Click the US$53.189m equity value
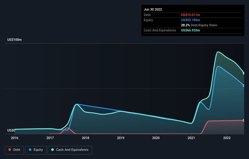The image size is (249, 159). (190, 20)
